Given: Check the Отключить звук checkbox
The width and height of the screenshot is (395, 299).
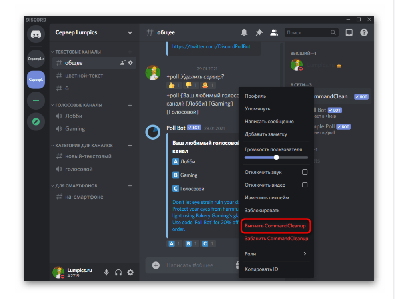Looking at the screenshot, I should pos(305,172).
